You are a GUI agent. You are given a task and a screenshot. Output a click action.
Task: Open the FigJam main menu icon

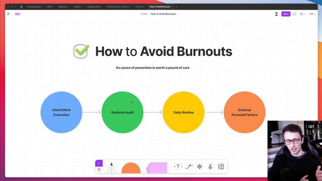point(9,14)
